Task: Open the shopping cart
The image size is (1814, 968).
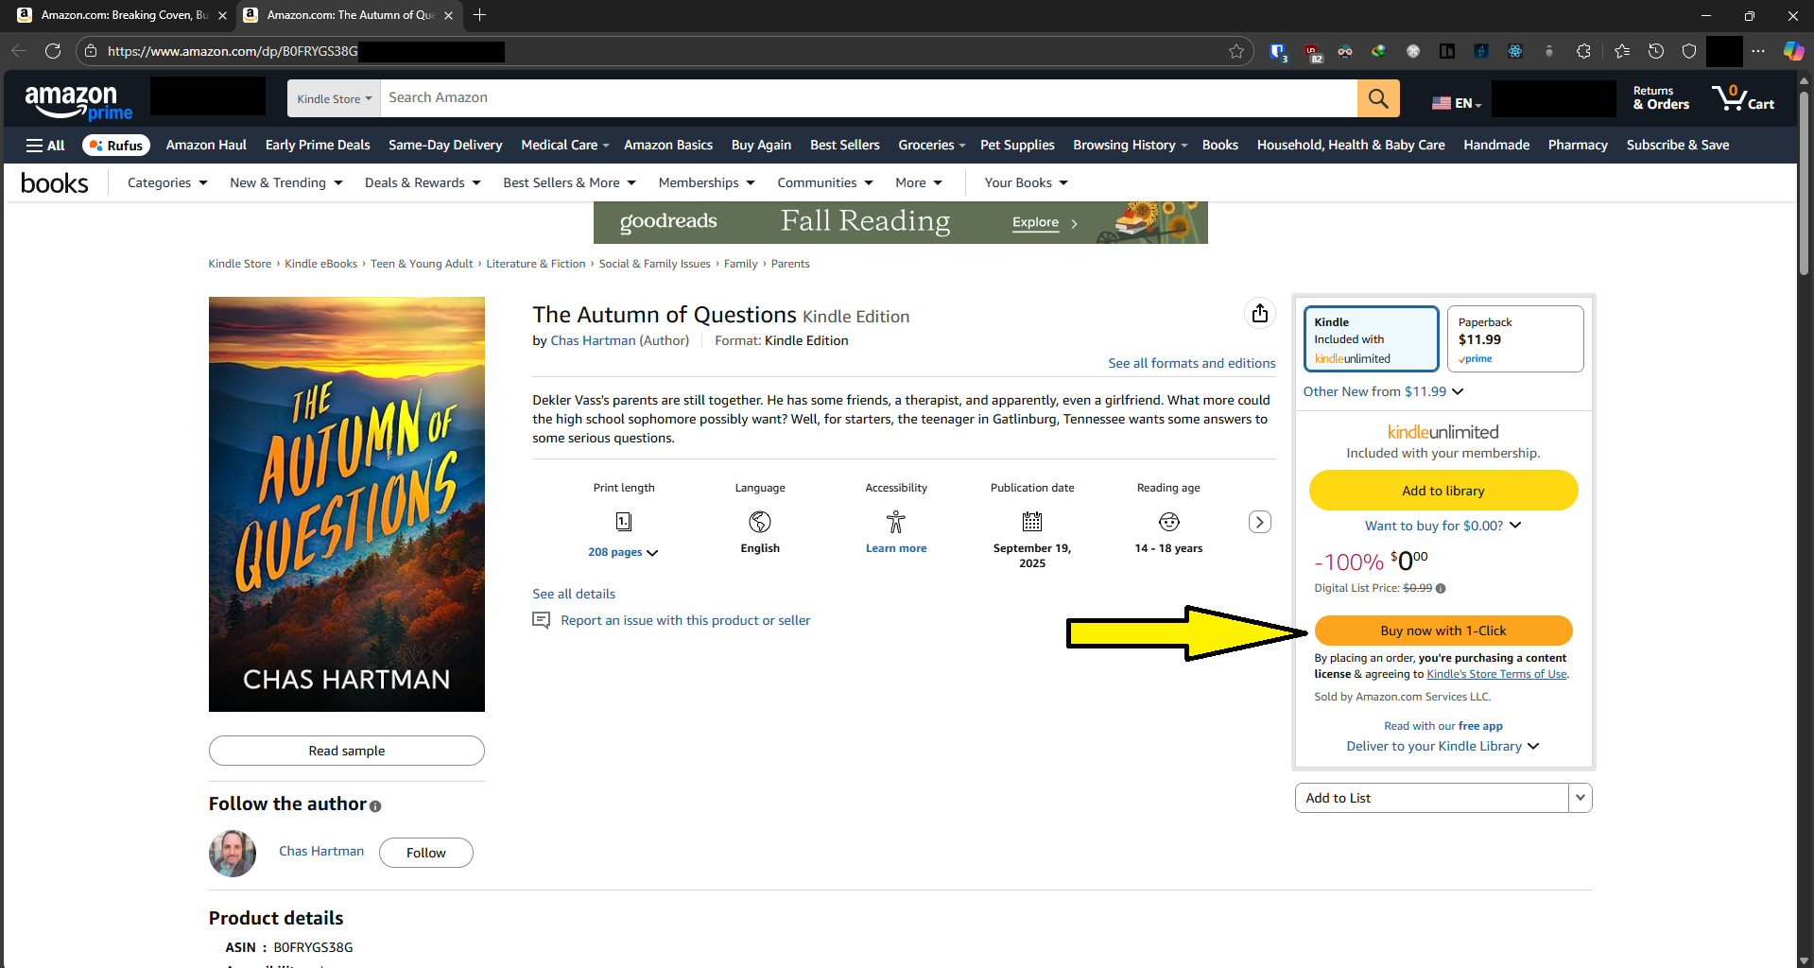Action: pos(1742,98)
